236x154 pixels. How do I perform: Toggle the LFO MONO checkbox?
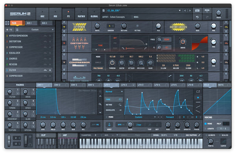(x=107, y=117)
